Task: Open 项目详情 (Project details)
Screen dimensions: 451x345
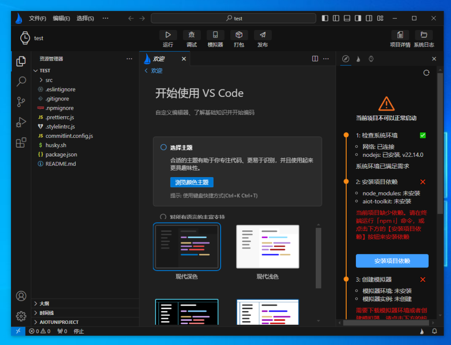Action: coord(400,35)
